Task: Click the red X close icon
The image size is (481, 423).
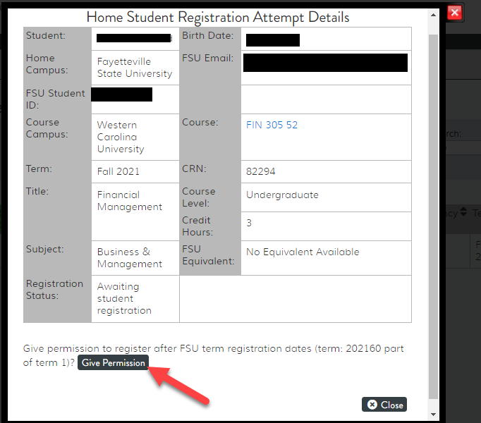Action: coord(455,13)
